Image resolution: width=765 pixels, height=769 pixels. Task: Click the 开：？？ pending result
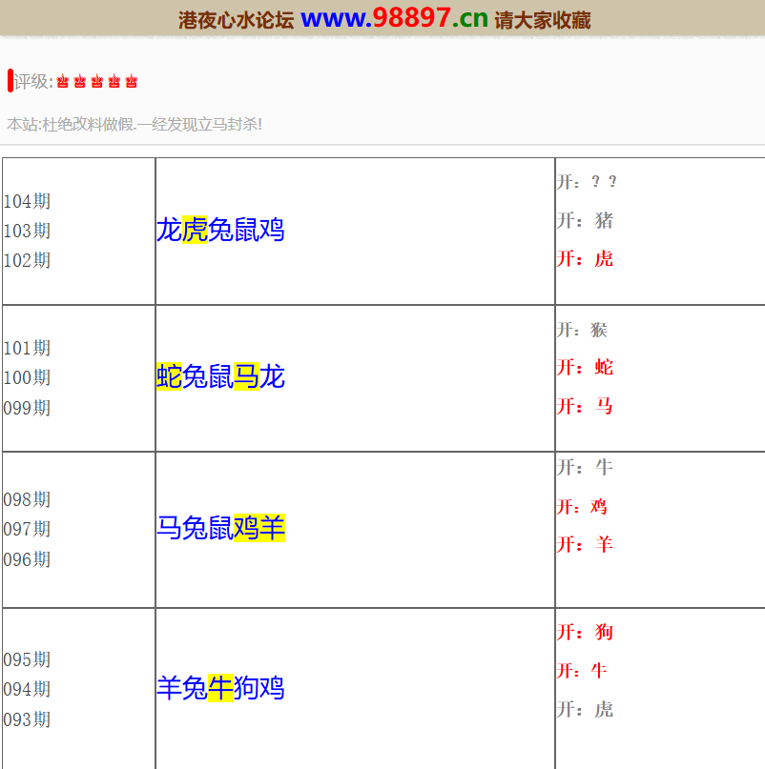click(587, 182)
